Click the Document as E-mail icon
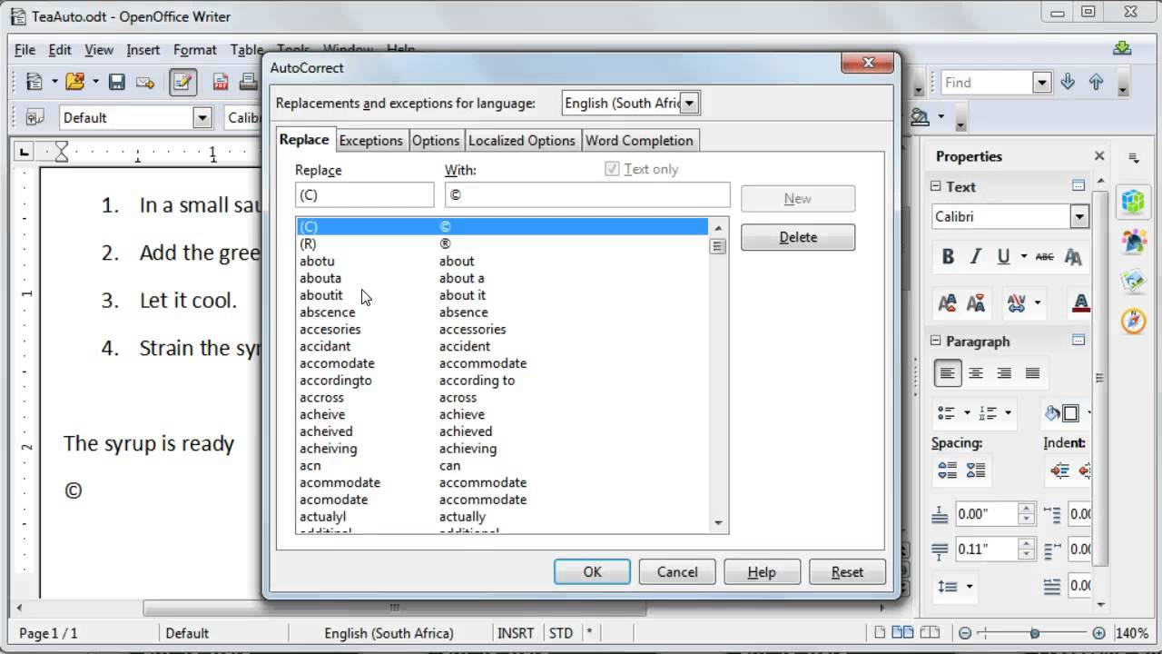 click(145, 83)
